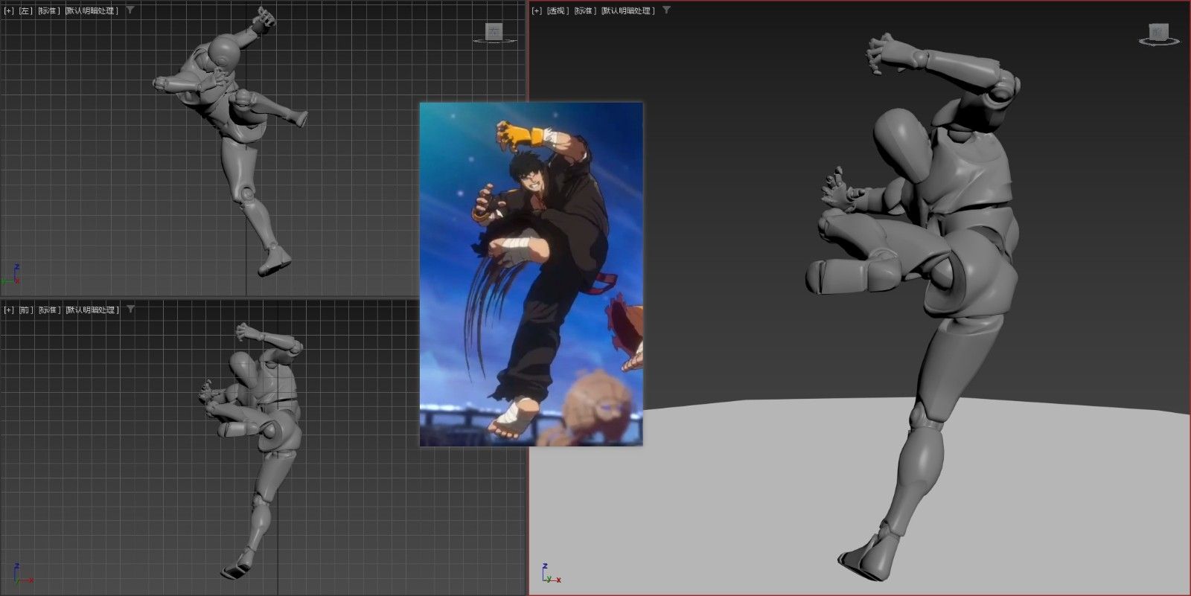Open the 前 view label menu
The image size is (1191, 596).
[x=26, y=310]
